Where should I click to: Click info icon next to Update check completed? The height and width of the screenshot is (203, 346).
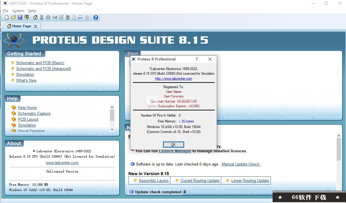pos(132,192)
